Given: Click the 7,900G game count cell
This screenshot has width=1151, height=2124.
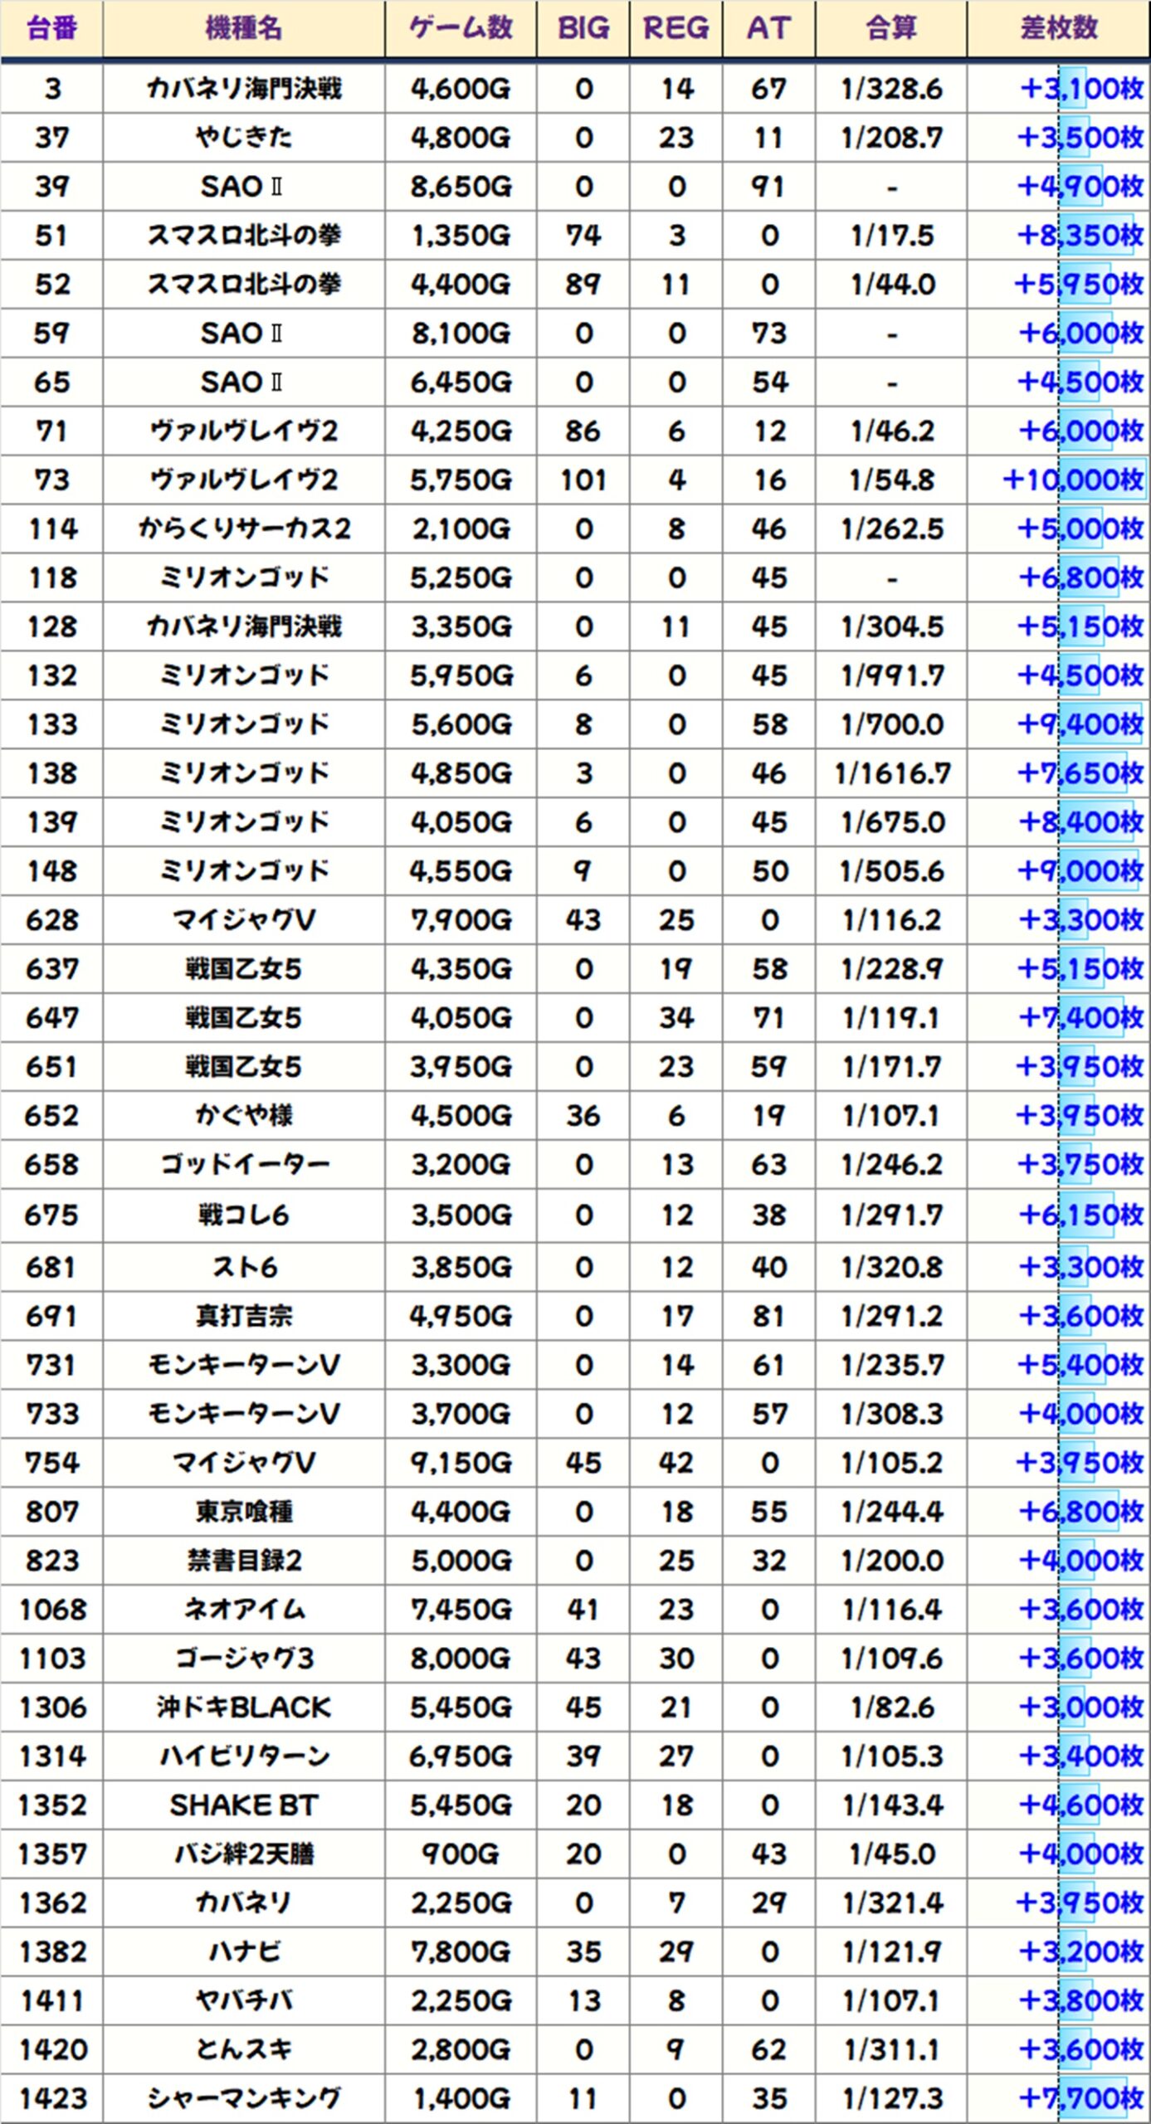Looking at the screenshot, I should pos(461,920).
